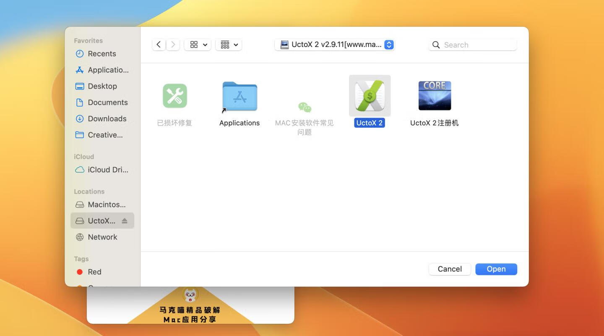Click the location popup stepper arrows

tap(389, 45)
